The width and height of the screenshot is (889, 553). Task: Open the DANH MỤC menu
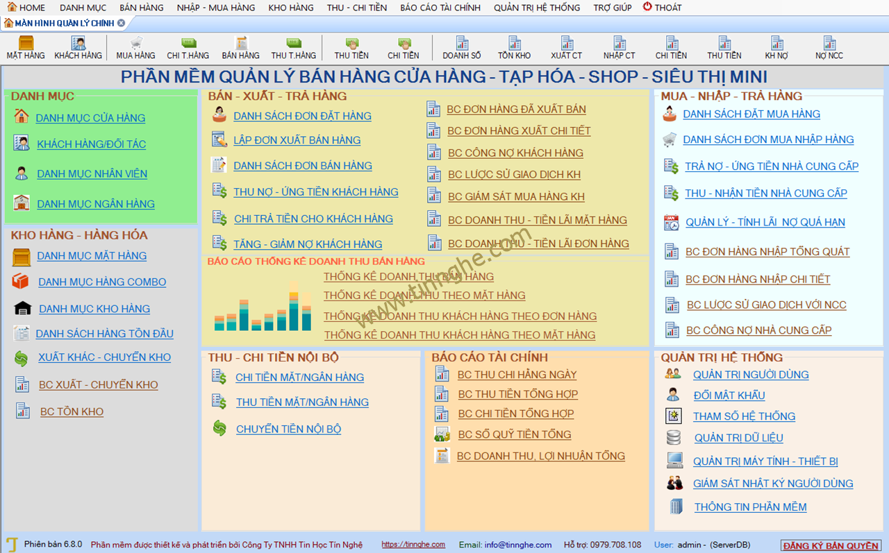pos(83,8)
